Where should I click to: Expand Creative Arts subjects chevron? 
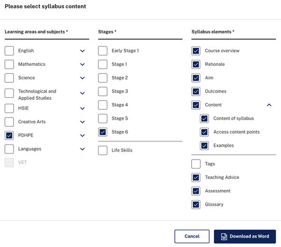[83, 122]
